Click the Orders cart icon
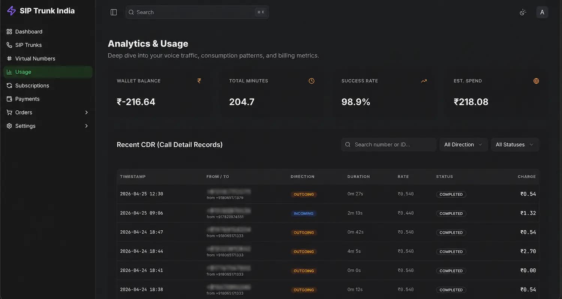Viewport: 562px width, 299px height. click(x=9, y=113)
